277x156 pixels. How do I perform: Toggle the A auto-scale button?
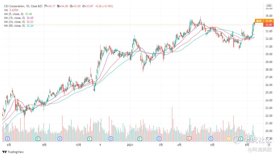pos(269,145)
